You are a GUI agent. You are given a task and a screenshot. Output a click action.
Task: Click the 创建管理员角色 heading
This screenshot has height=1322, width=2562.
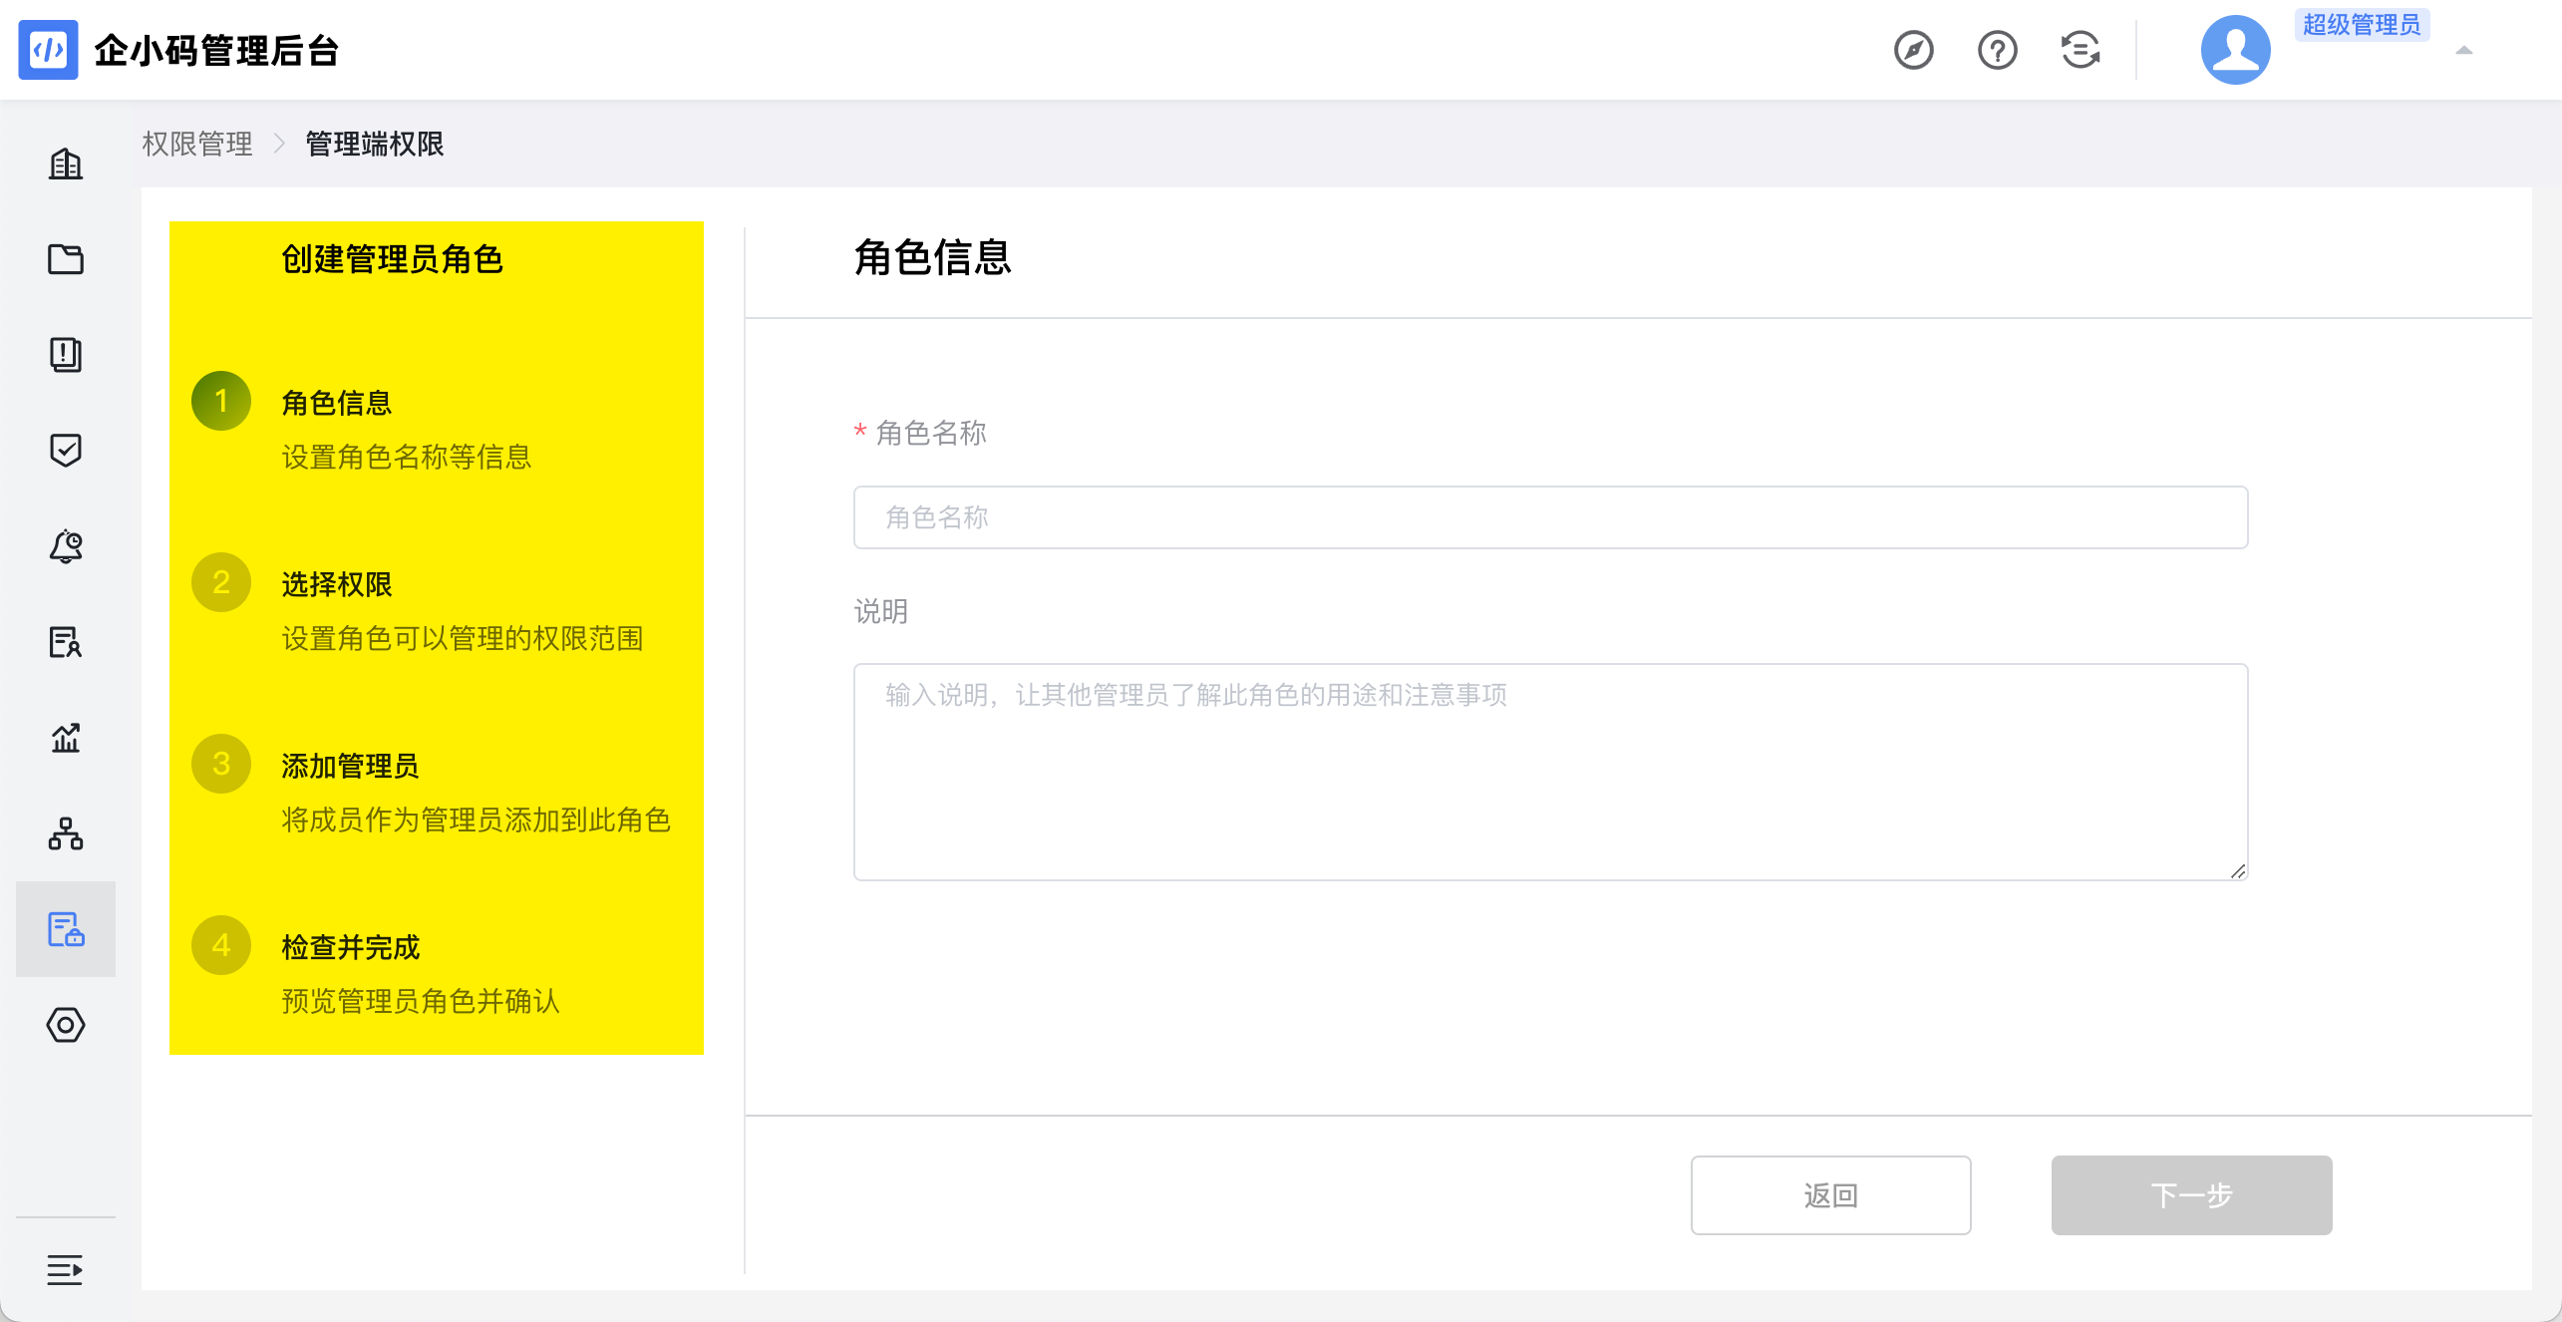tap(392, 259)
